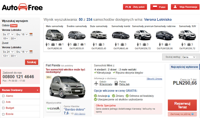The width and height of the screenshot is (200, 118).
Task: Open pickup day dropdown So 17
Action: (x=8, y=34)
